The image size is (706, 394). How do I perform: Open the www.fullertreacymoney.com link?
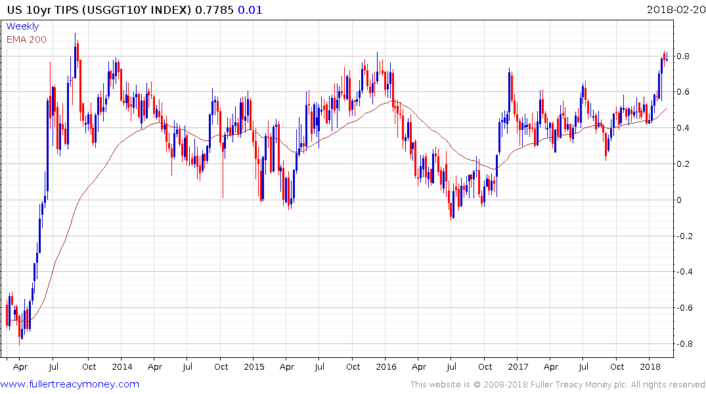tap(70, 384)
